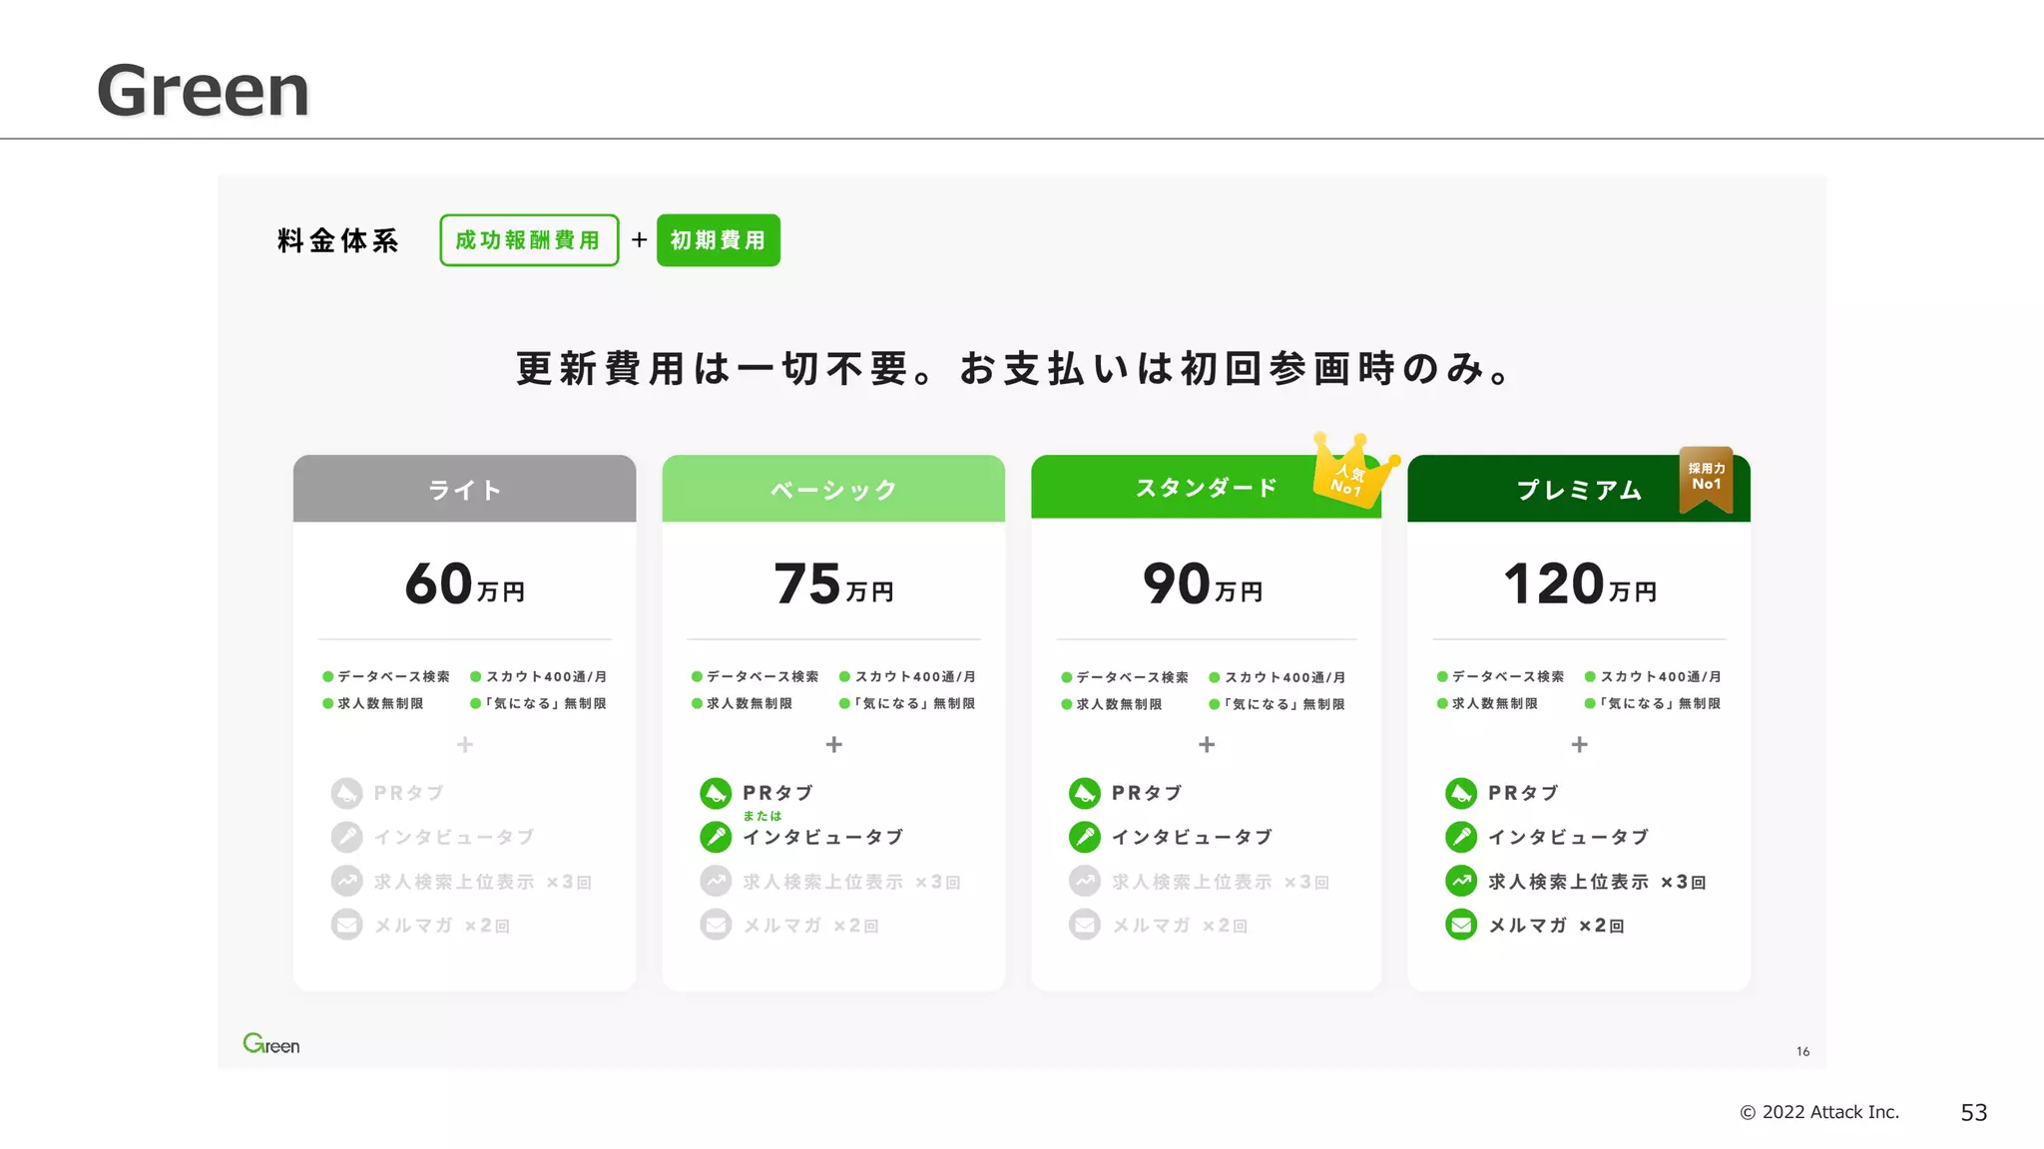Click the greyed-out PR tab icon in the Light plan
This screenshot has width=2044, height=1149.
[346, 793]
